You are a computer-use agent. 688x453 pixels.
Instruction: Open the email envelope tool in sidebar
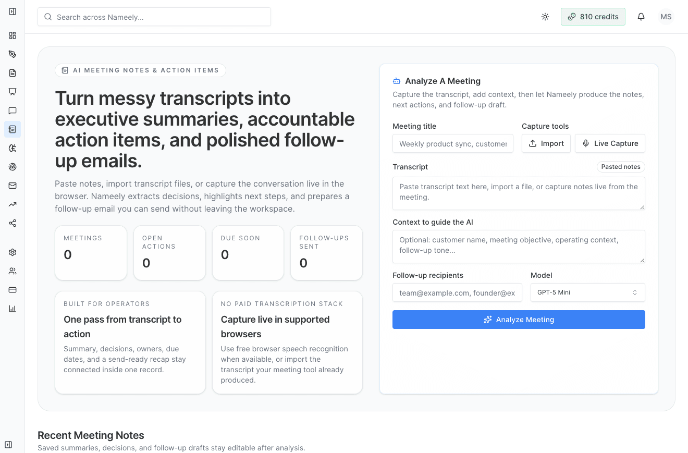tap(12, 185)
